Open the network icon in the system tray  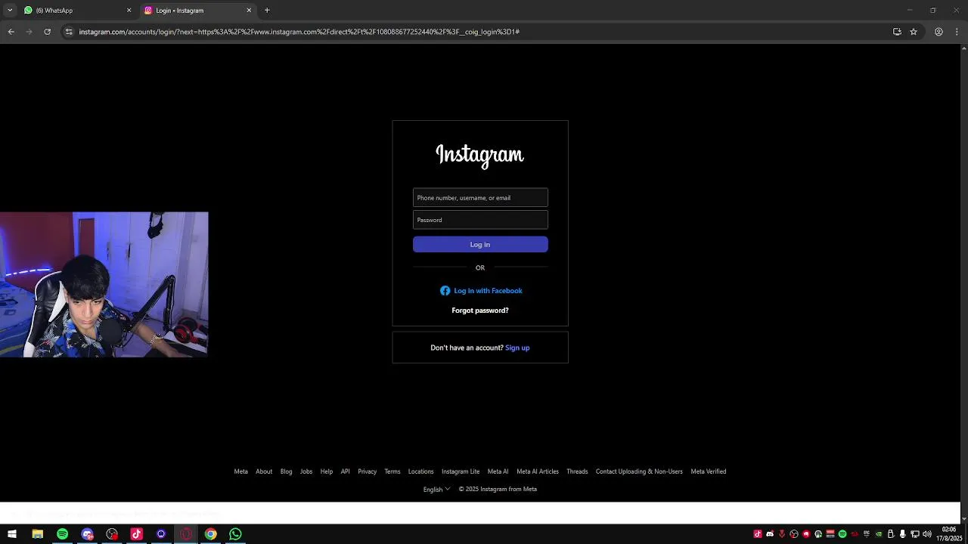(915, 534)
